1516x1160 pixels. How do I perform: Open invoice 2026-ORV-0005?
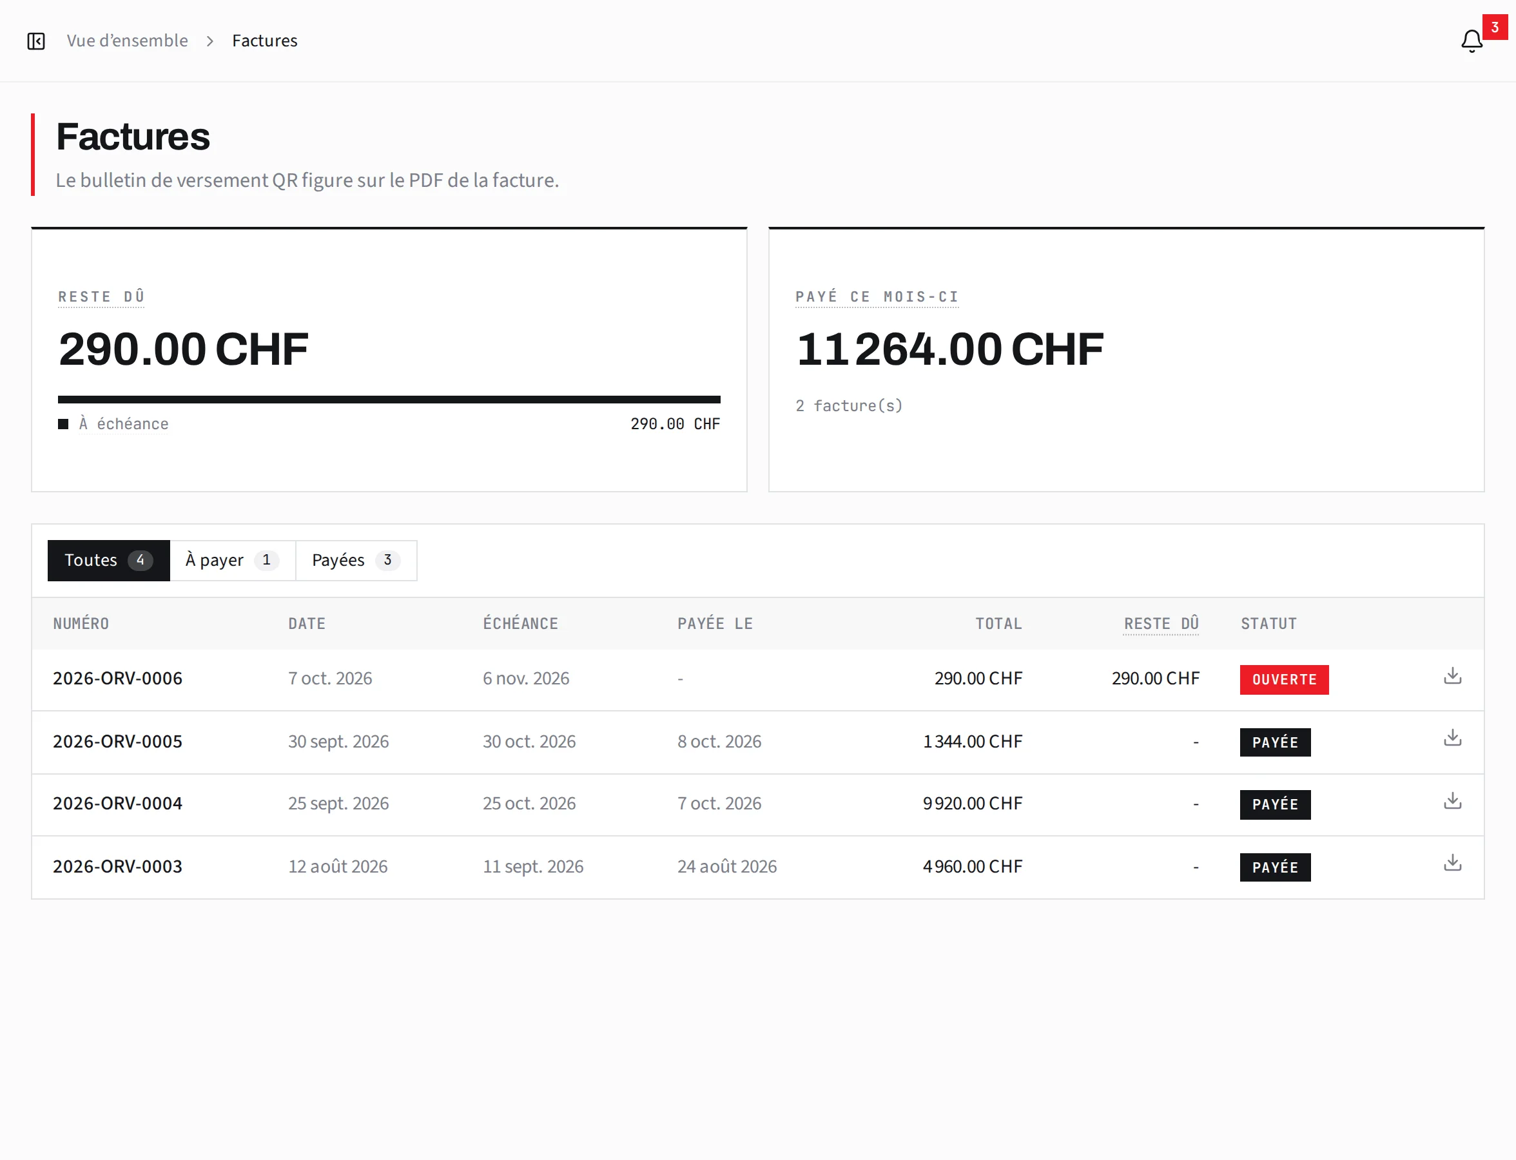pos(117,741)
